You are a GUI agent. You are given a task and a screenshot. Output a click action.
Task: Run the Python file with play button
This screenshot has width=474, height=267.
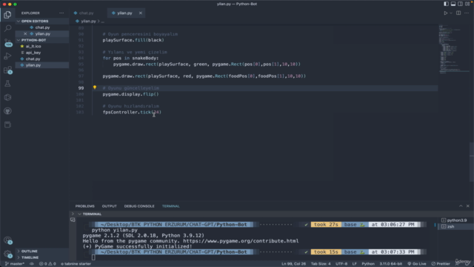445,13
